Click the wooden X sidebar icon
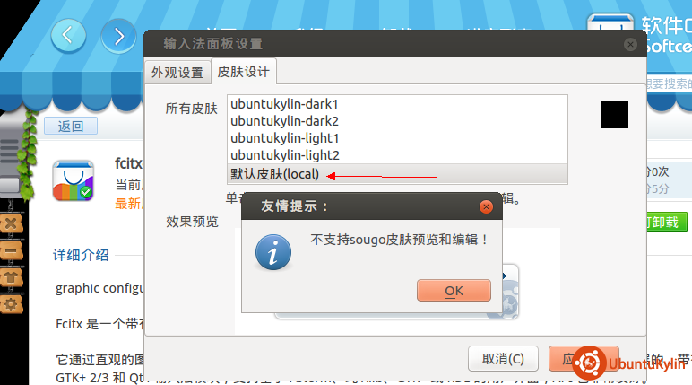Screen dimensions: 692x385 11,223
